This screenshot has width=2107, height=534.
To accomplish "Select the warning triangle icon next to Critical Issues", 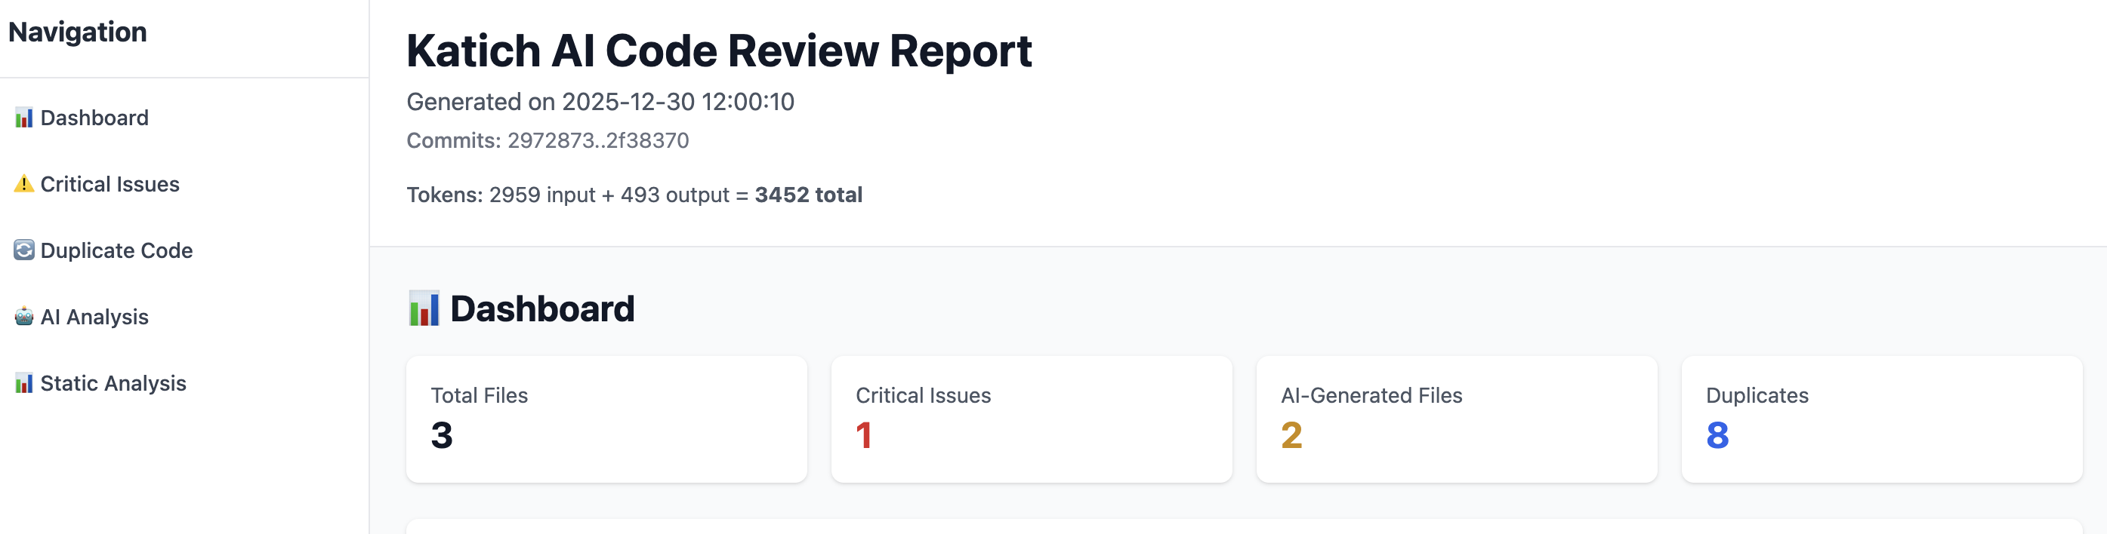I will click(23, 184).
